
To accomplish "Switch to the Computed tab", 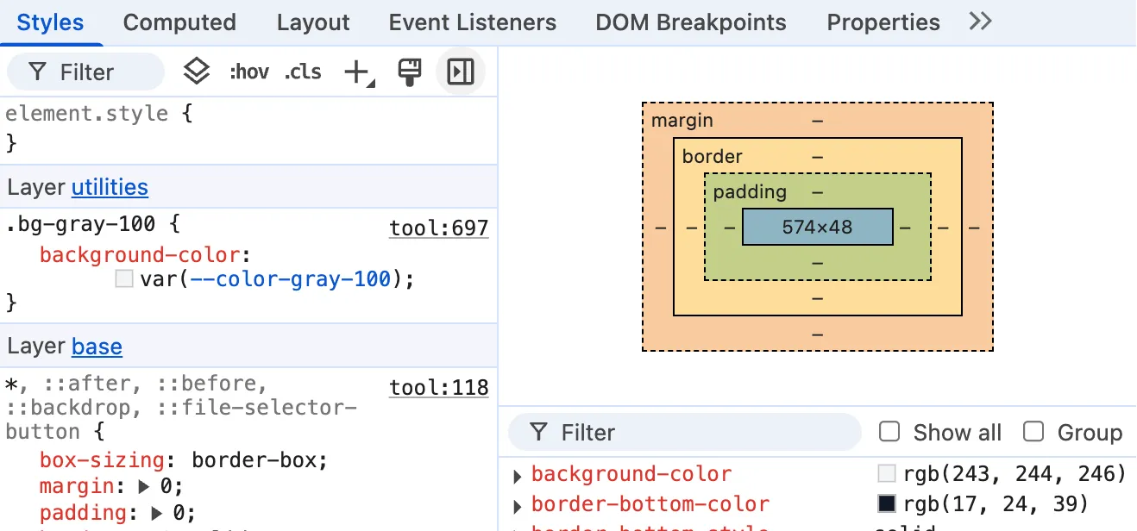I will pos(179,22).
